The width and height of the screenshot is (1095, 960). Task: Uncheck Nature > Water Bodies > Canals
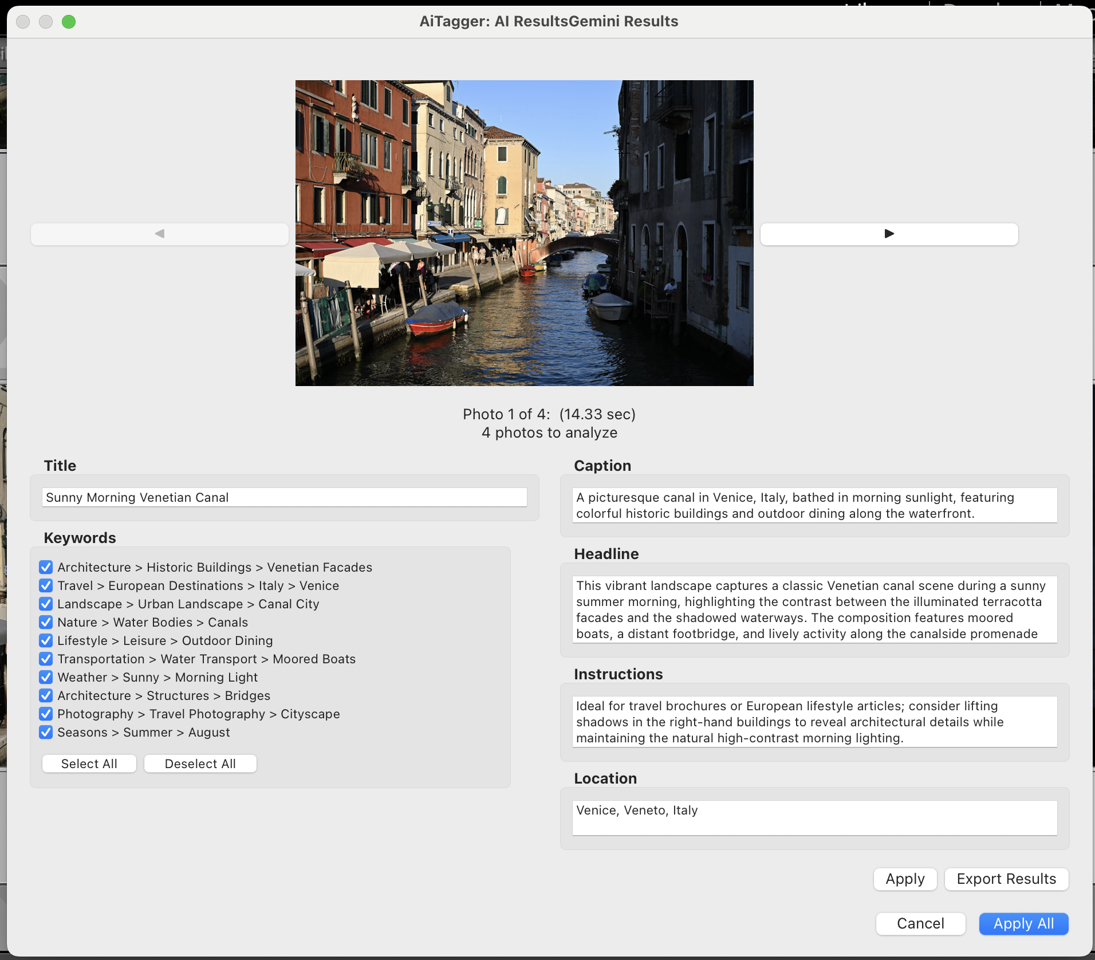(46, 622)
